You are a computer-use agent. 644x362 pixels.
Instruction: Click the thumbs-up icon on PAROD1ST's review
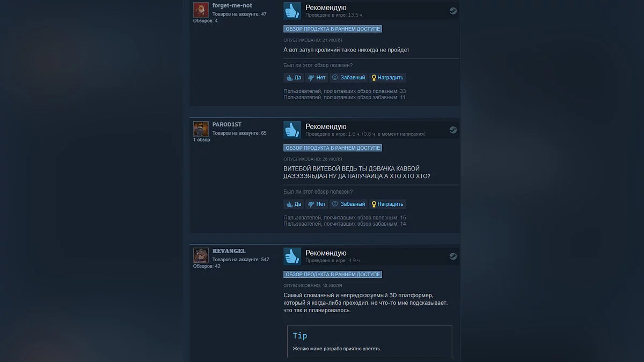pos(292,130)
